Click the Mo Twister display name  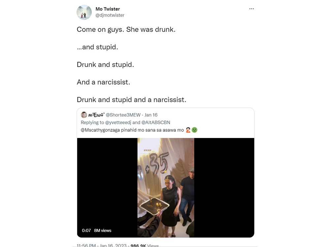pyautogui.click(x=108, y=9)
